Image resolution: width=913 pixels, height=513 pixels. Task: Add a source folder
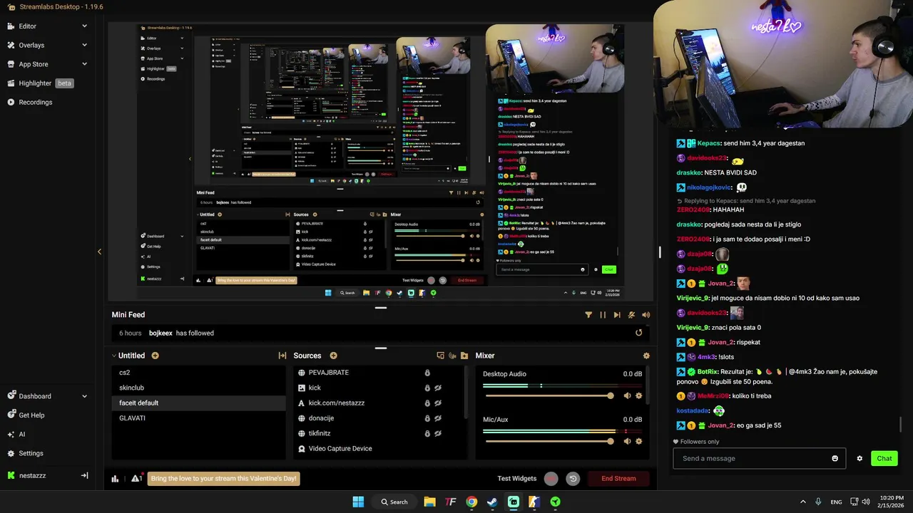[x=464, y=356]
